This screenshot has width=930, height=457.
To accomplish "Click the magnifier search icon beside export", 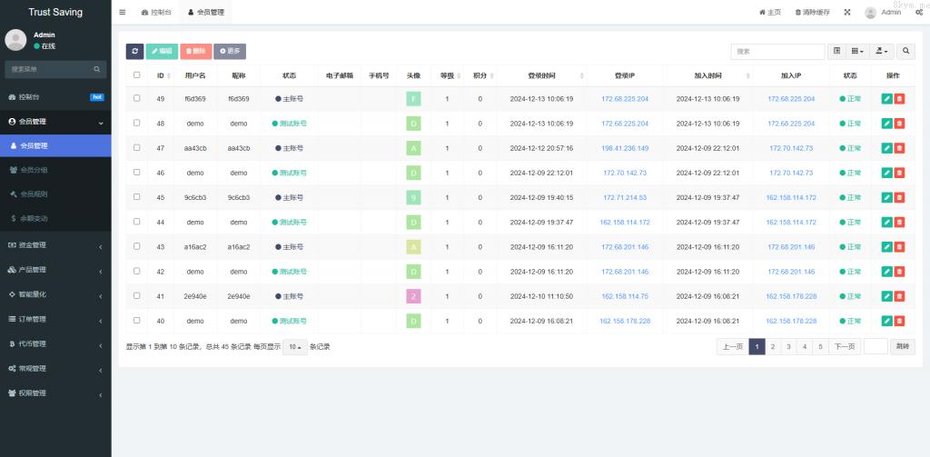I will (906, 52).
